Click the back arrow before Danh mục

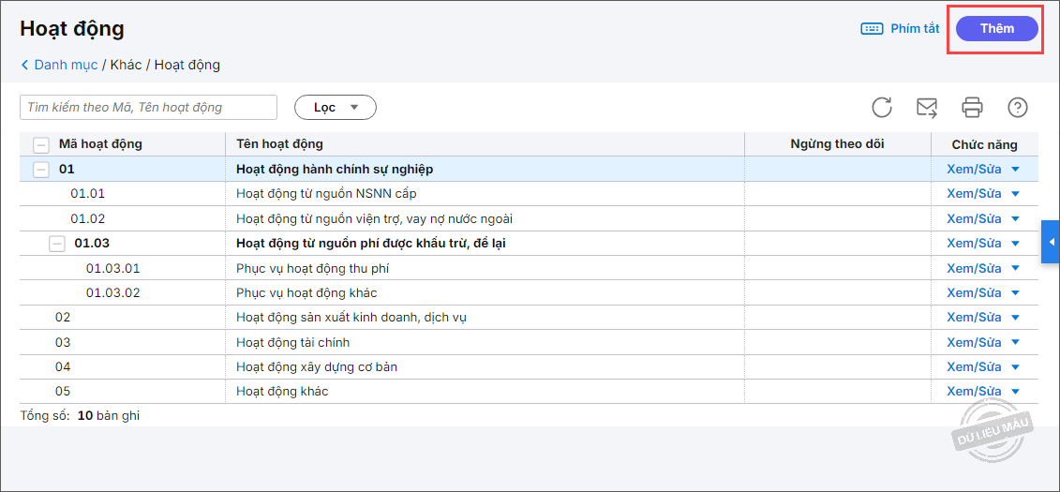point(24,66)
